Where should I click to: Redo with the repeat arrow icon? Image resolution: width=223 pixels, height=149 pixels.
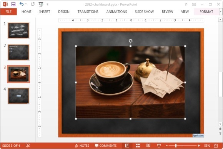pos(33,4)
